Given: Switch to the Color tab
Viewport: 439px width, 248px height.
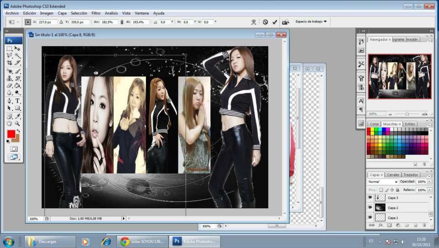Looking at the screenshot, I should tap(374, 124).
